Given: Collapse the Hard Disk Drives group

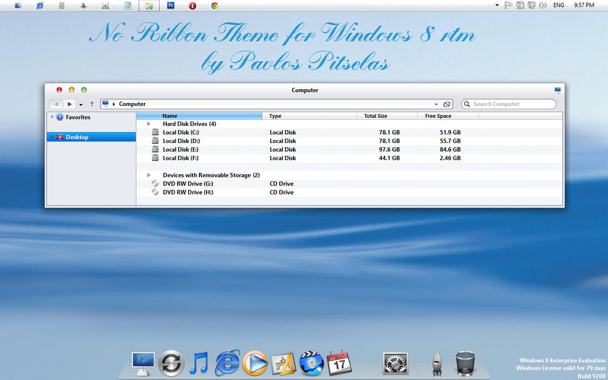Looking at the screenshot, I should [149, 124].
